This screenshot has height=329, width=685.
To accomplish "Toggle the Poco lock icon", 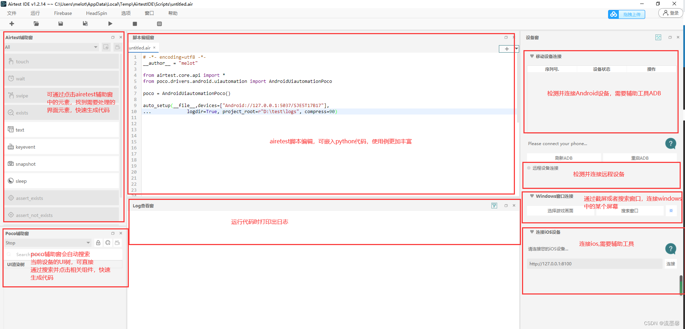I will 98,243.
